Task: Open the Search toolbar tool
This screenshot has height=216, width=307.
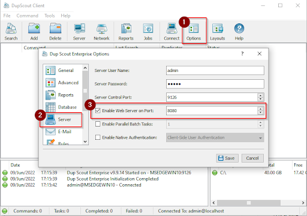Action: (x=11, y=32)
